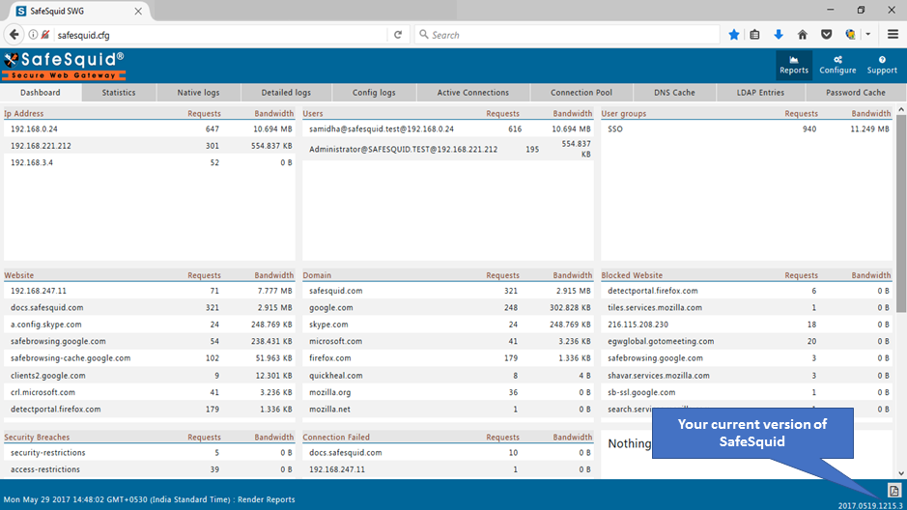The height and width of the screenshot is (510, 907).
Task: Open the DNS Cache tab
Action: pos(674,93)
